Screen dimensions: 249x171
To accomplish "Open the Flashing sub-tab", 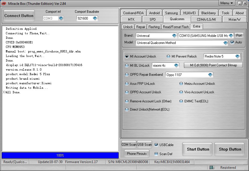I will 154,27.
